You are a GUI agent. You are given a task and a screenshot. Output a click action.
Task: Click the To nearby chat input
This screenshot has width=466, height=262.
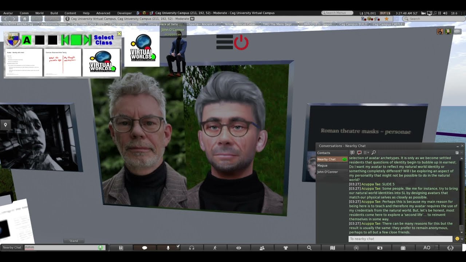[400, 239]
